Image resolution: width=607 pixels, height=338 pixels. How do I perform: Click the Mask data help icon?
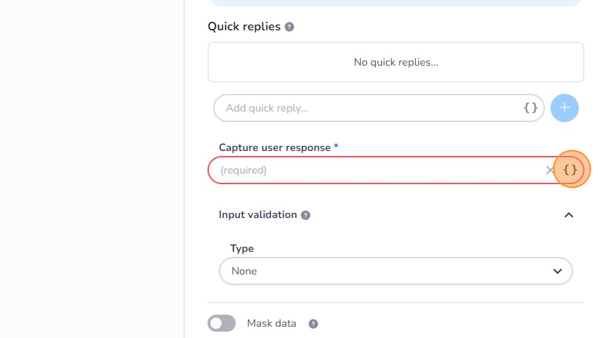pyautogui.click(x=313, y=324)
